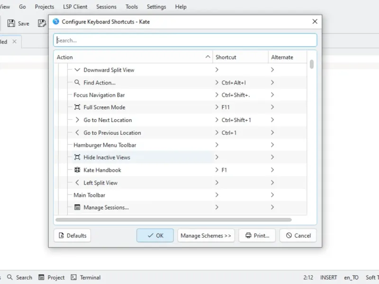Open the Projects menu
Image resolution: width=379 pixels, height=284 pixels.
pyautogui.click(x=45, y=7)
